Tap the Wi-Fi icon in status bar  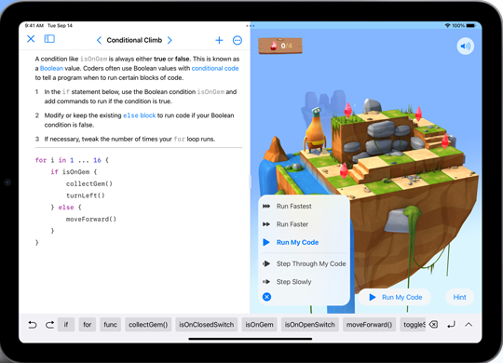coord(447,26)
